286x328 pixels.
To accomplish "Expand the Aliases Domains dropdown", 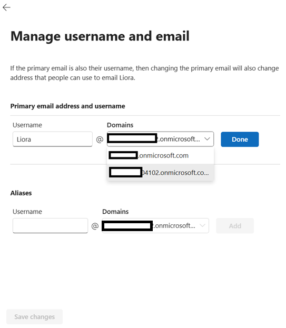I will pos(155,225).
